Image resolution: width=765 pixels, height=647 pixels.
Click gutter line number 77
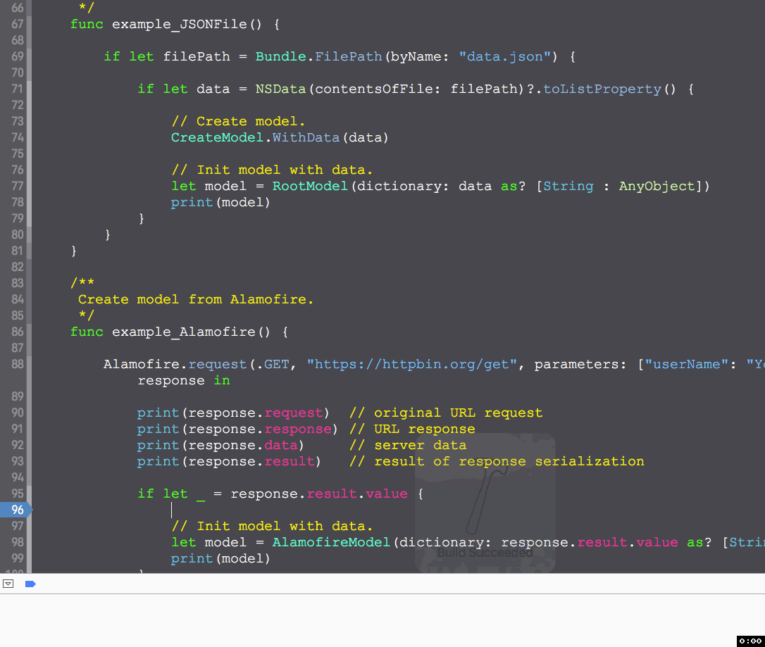pyautogui.click(x=18, y=186)
